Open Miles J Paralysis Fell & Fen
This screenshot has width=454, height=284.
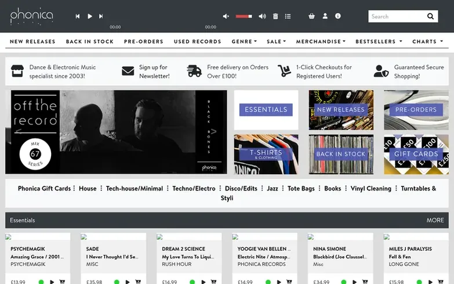[x=400, y=257]
